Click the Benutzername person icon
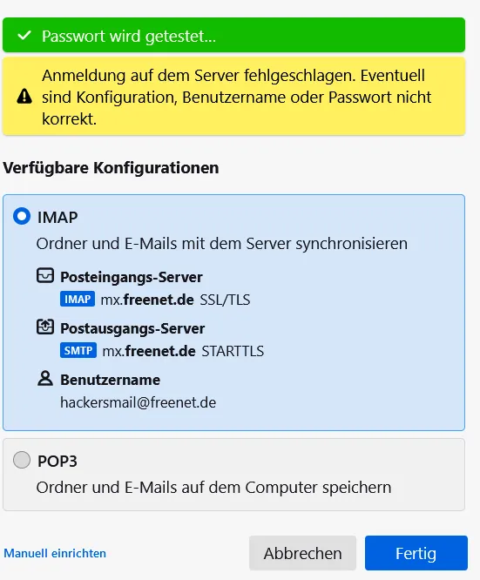 pos(45,379)
